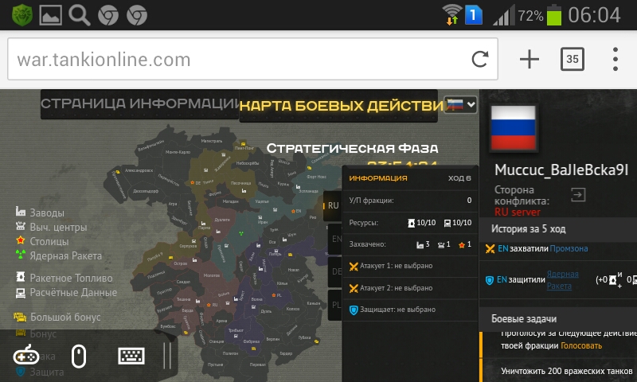Click the Атакует 2 swords icon
This screenshot has width=637, height=382.
click(x=354, y=288)
